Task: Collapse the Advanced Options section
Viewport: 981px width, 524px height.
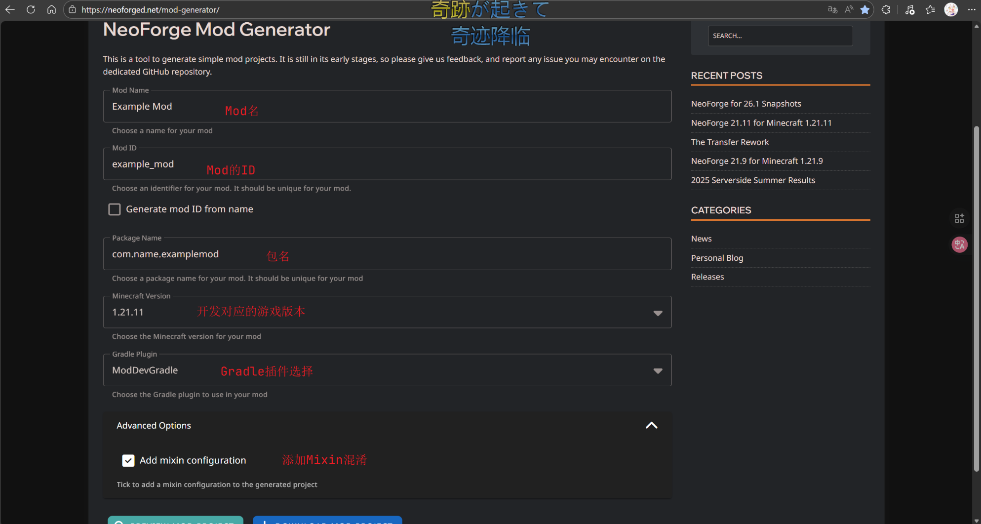Action: pyautogui.click(x=652, y=425)
